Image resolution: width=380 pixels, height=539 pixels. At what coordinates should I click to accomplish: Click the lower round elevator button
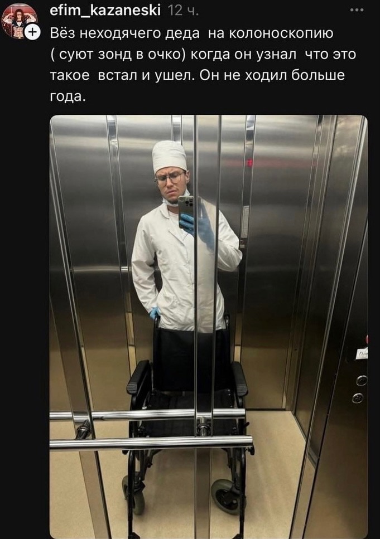tap(358, 398)
